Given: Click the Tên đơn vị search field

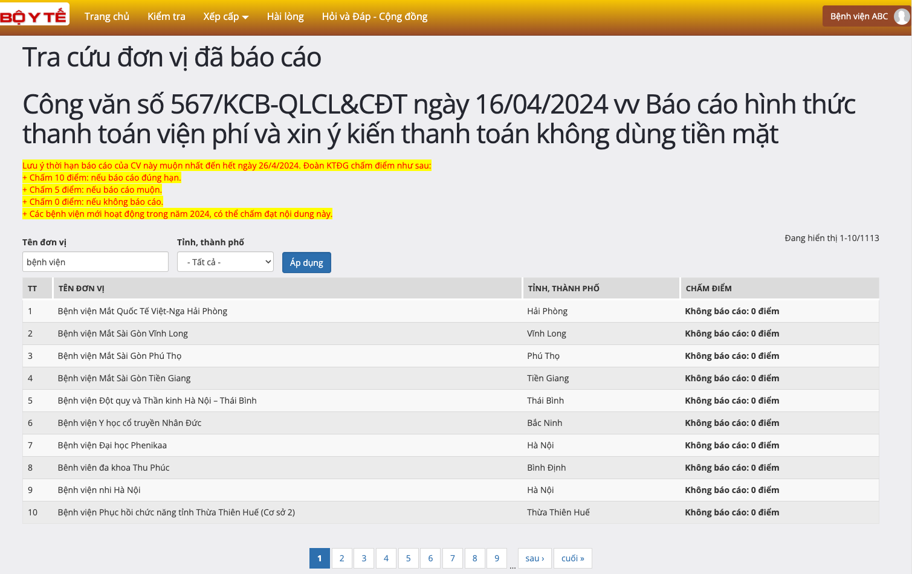Looking at the screenshot, I should pos(95,262).
